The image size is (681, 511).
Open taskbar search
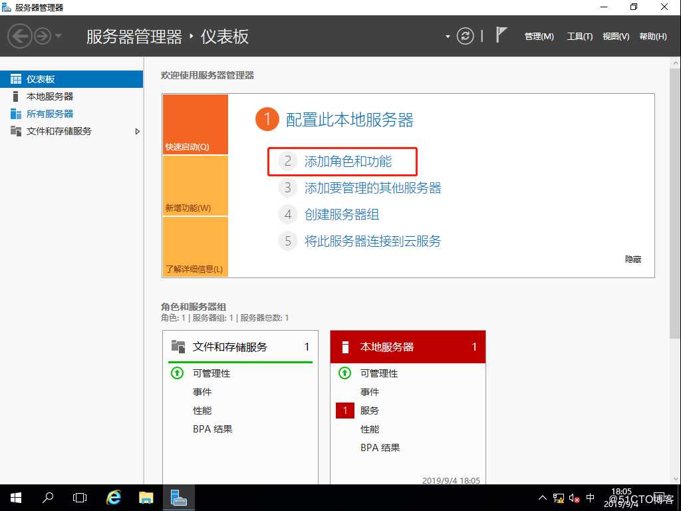48,498
